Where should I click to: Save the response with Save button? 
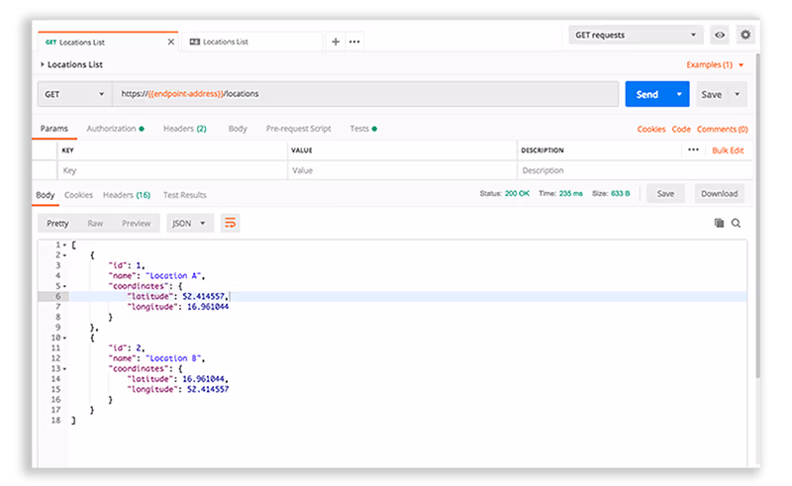pyautogui.click(x=665, y=193)
